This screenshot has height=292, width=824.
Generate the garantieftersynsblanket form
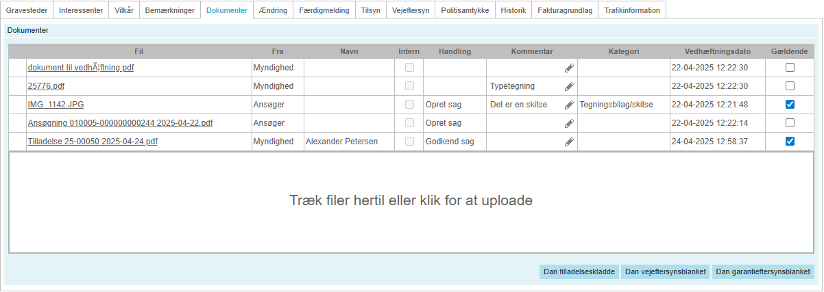(x=763, y=271)
